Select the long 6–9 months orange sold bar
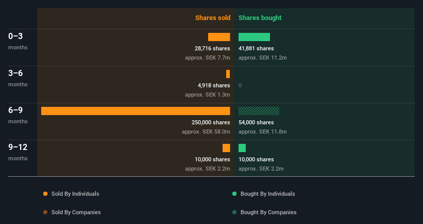 point(136,111)
